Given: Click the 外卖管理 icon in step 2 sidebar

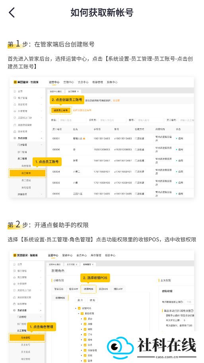Looking at the screenshot, I should click(x=15, y=283).
